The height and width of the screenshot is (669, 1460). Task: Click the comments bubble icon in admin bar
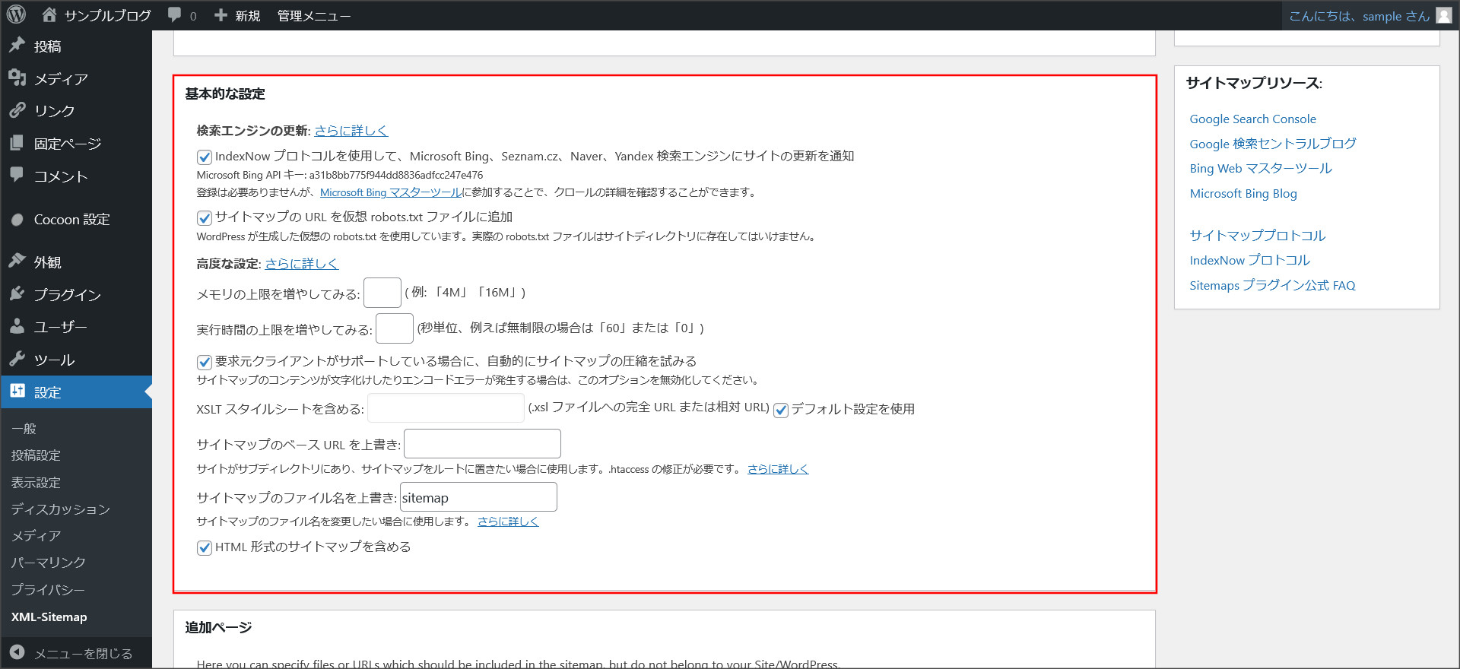point(174,14)
